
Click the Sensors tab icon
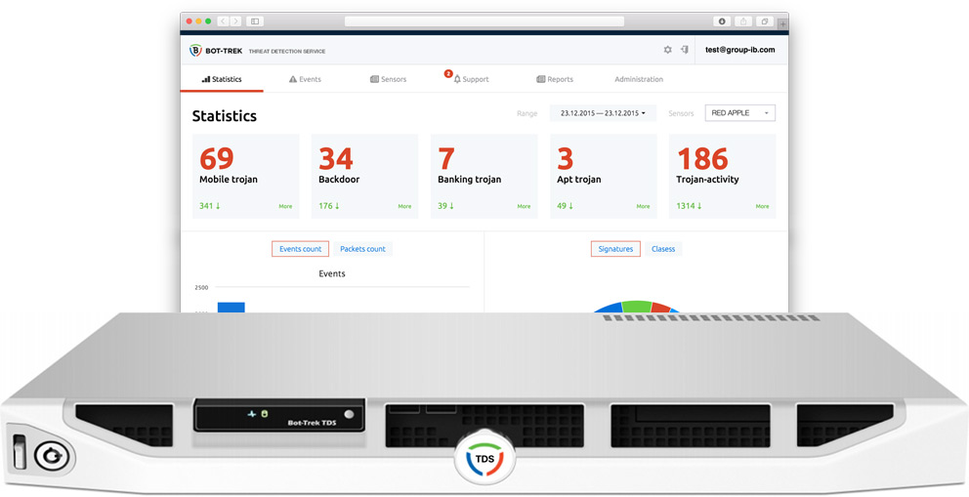click(374, 79)
